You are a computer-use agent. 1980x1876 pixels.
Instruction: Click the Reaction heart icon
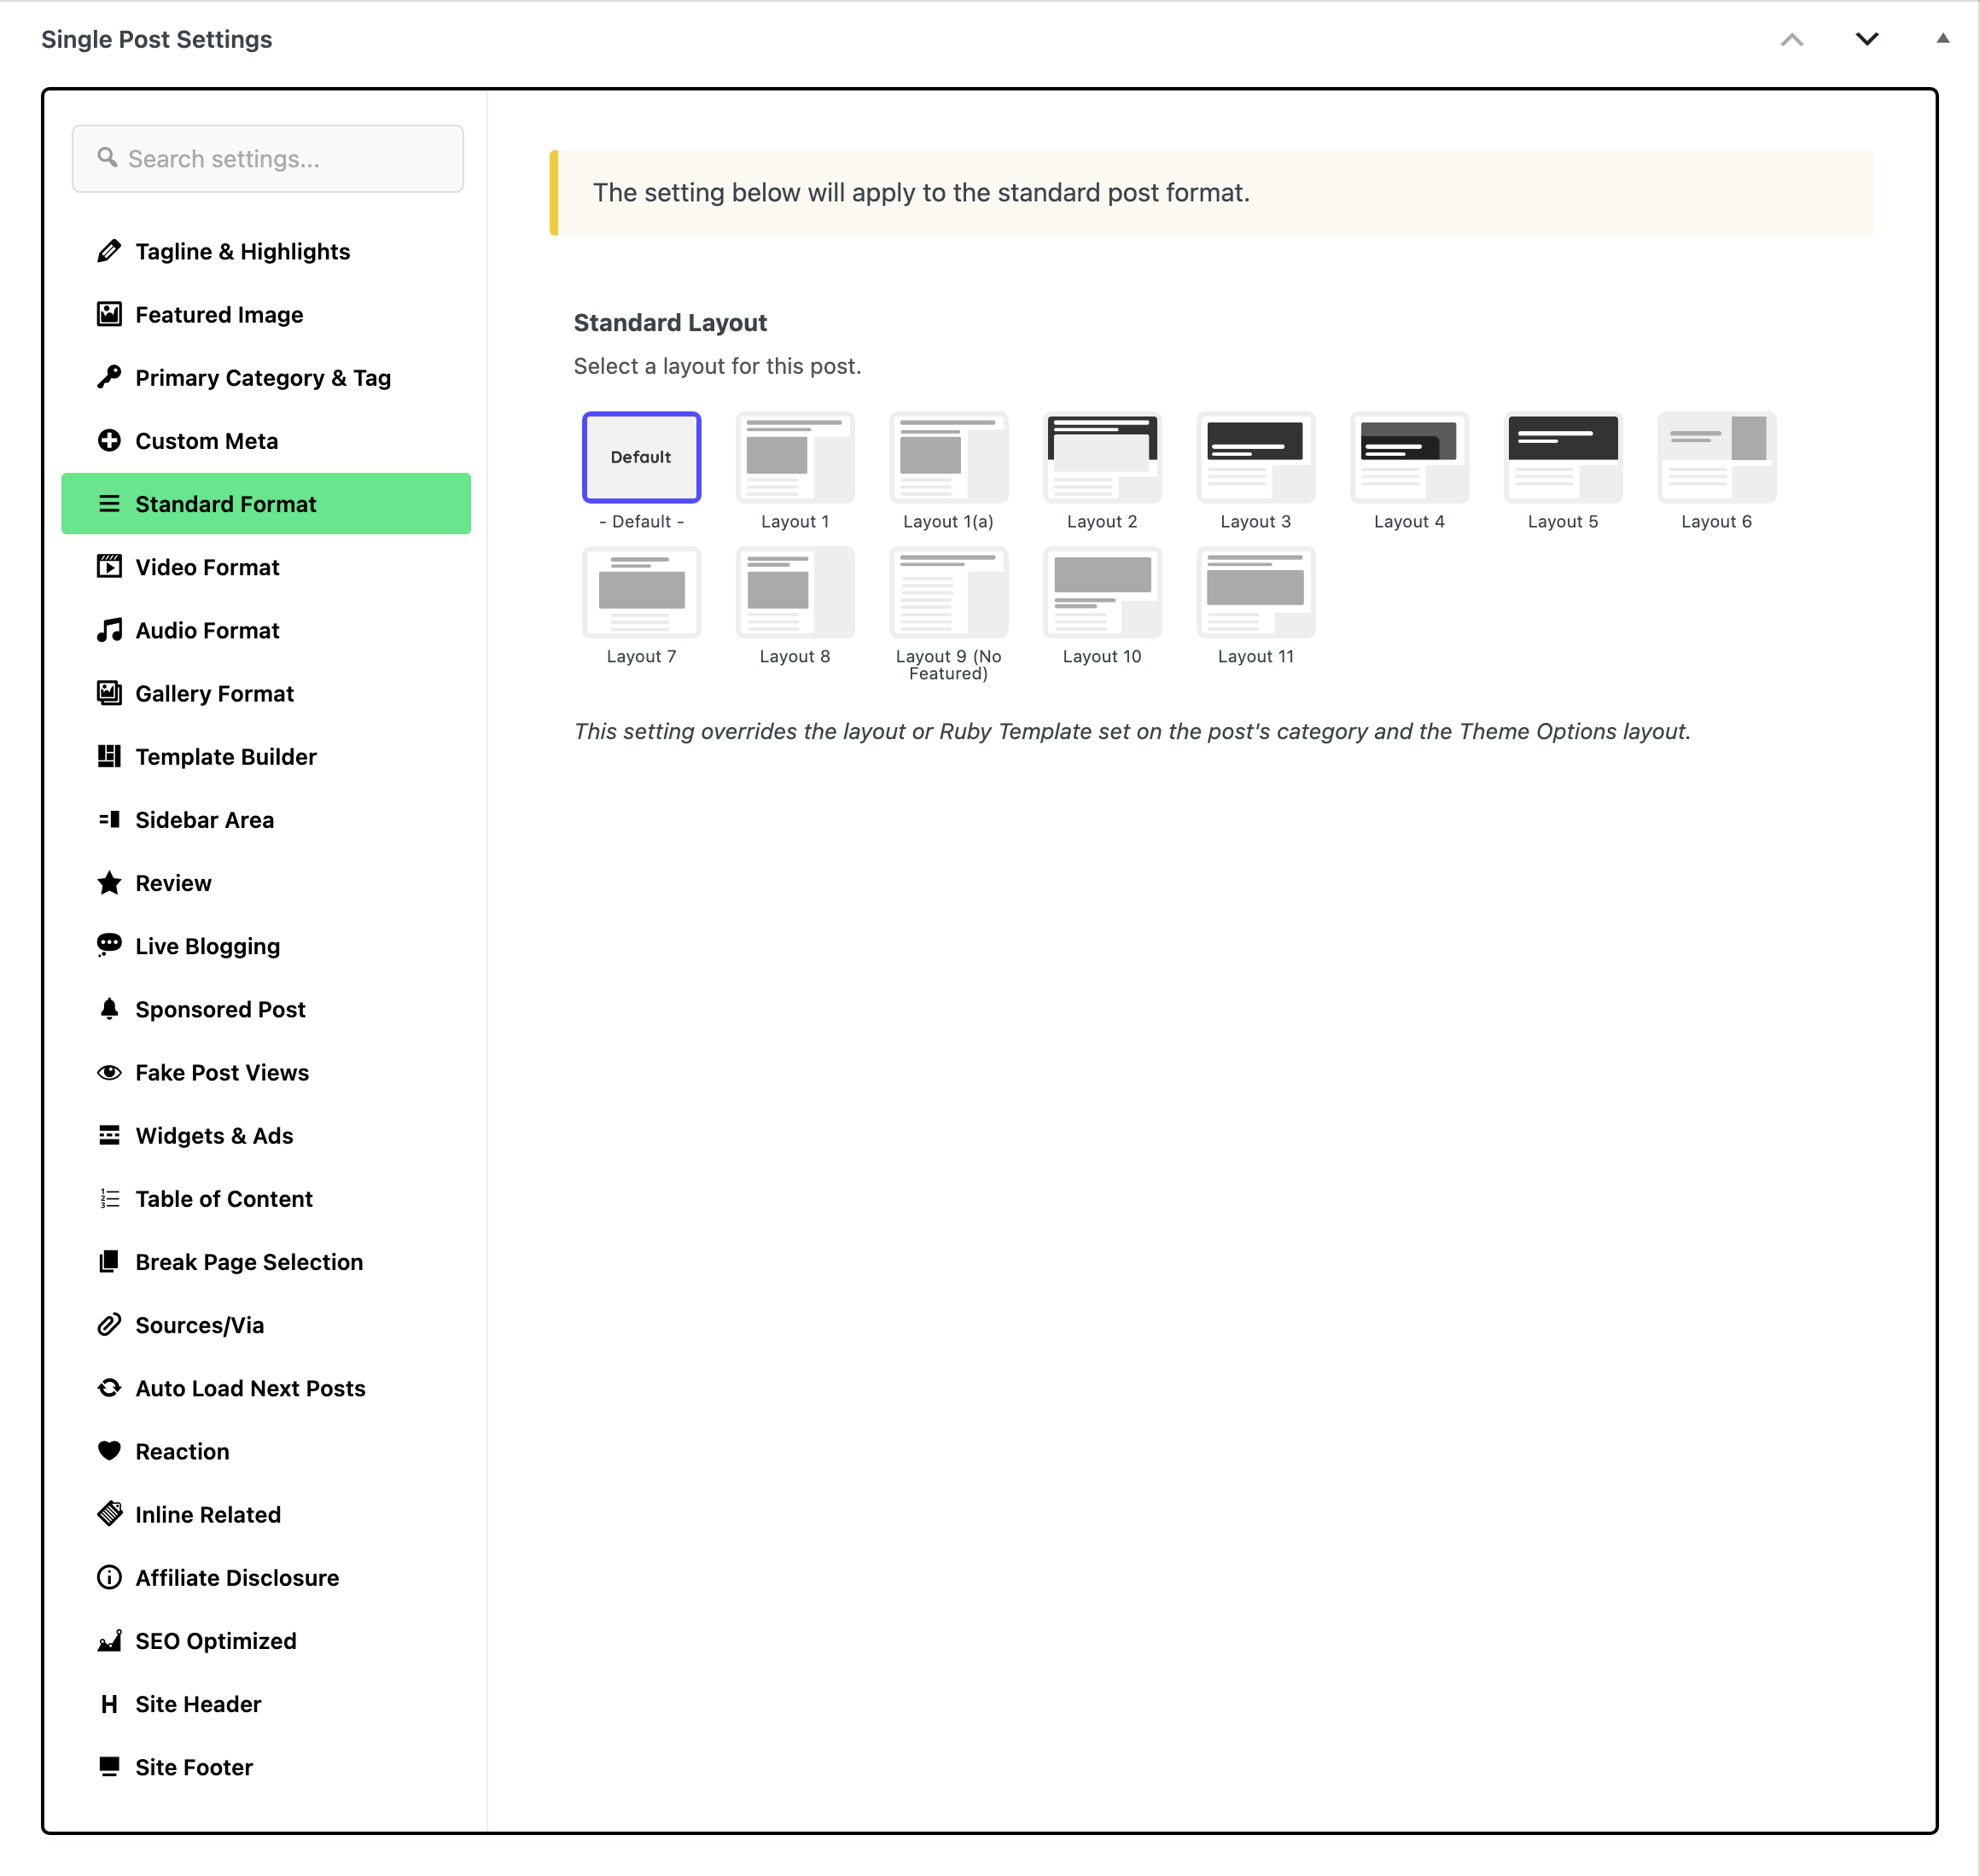point(109,1451)
